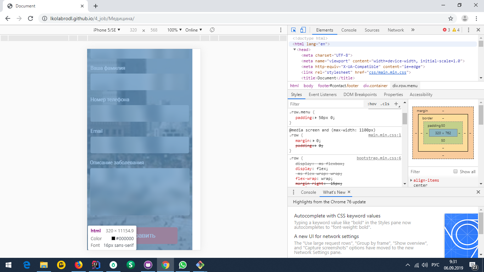The image size is (484, 272).
Task: Open Firefox from taskbar
Action: (x=79, y=265)
